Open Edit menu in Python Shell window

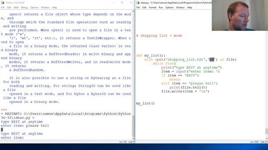9,7
